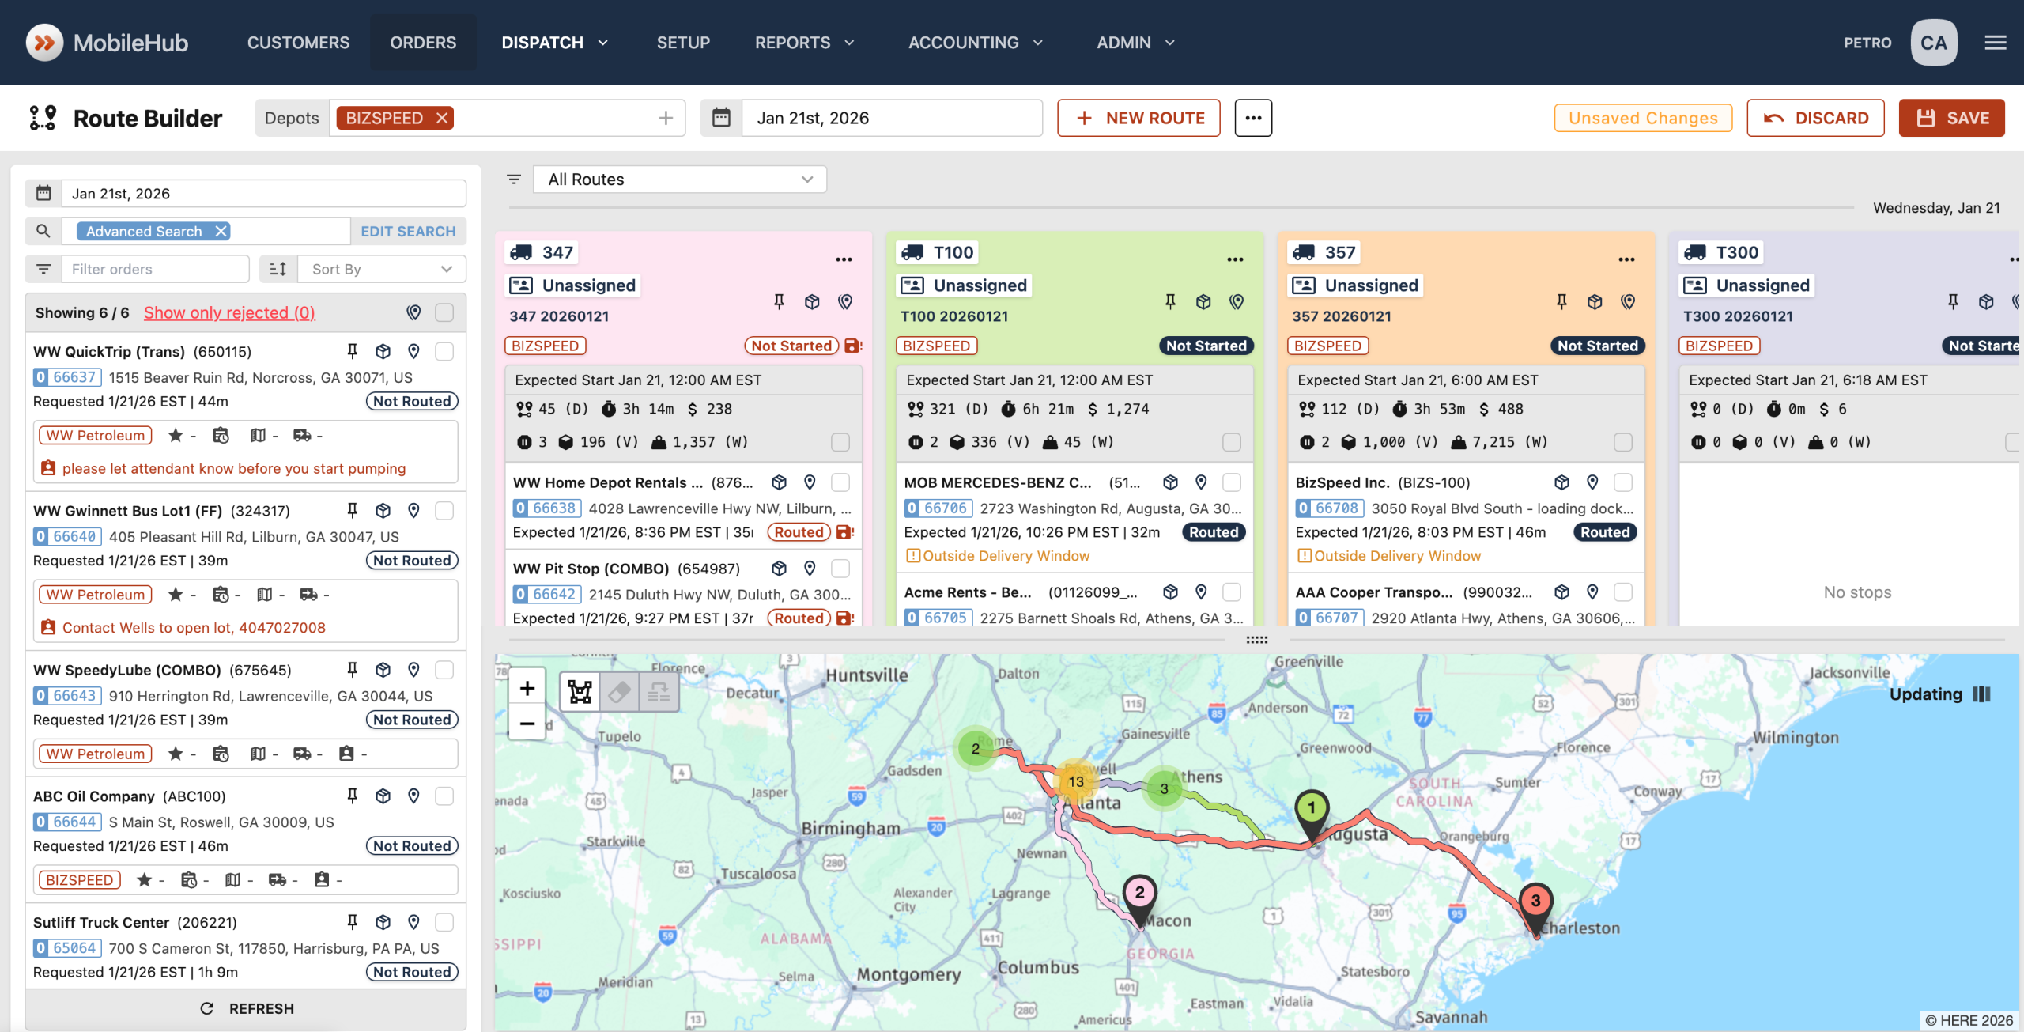This screenshot has width=2024, height=1032.
Task: Go to the CUSTOMERS menu
Action: tap(298, 43)
